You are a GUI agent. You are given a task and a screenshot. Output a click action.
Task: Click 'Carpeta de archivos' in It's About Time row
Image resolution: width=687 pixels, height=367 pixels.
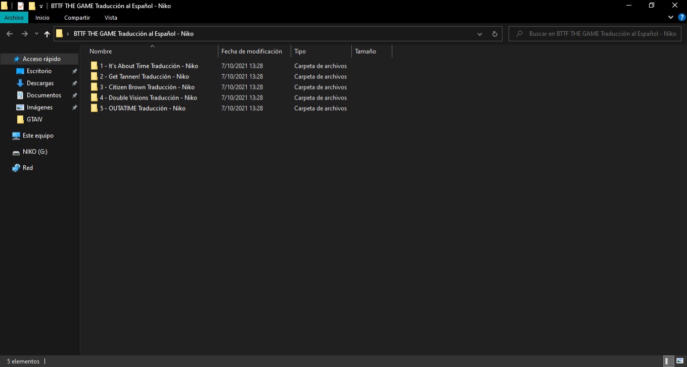coord(320,66)
